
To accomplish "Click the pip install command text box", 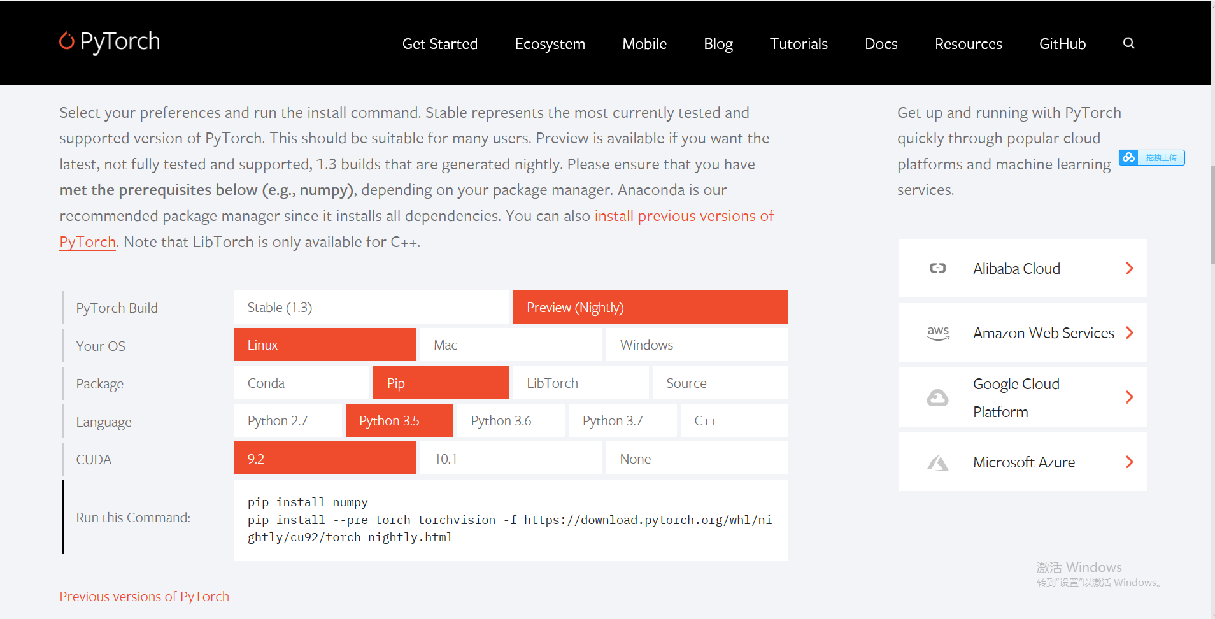I will coord(511,520).
